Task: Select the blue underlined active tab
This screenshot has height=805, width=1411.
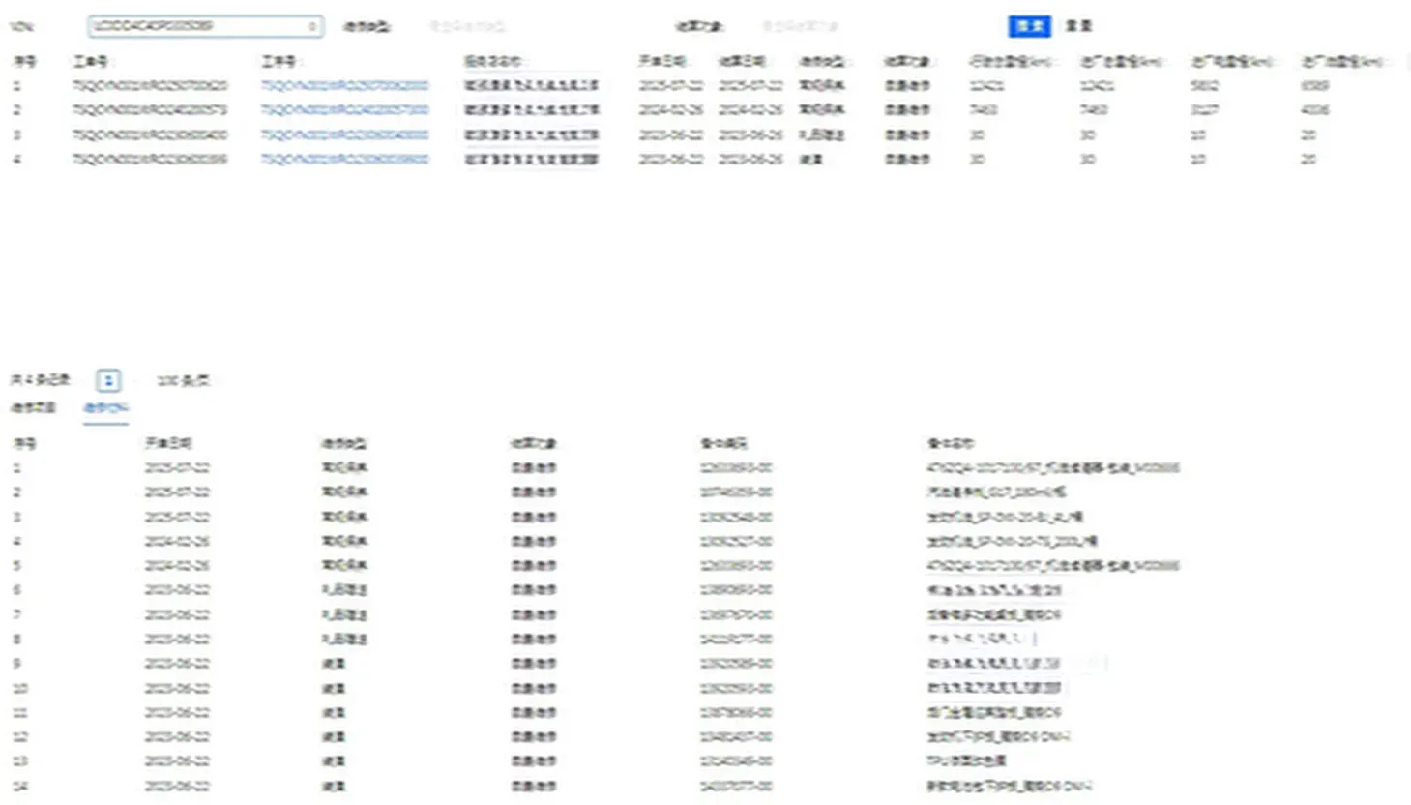Action: pyautogui.click(x=105, y=407)
